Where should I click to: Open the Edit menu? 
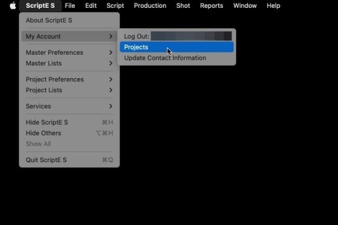(x=91, y=6)
